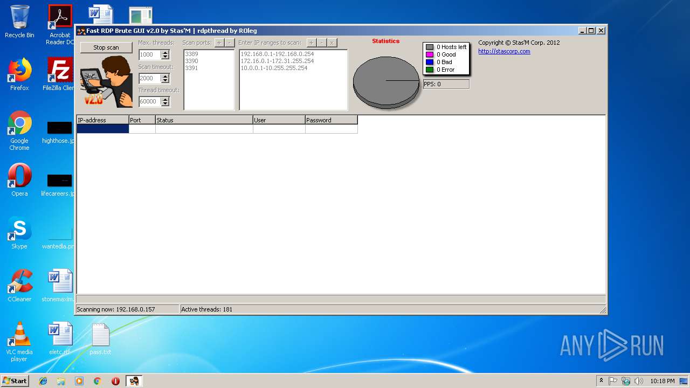The height and width of the screenshot is (388, 690).
Task: Open Chrome from the taskbar
Action: [97, 381]
